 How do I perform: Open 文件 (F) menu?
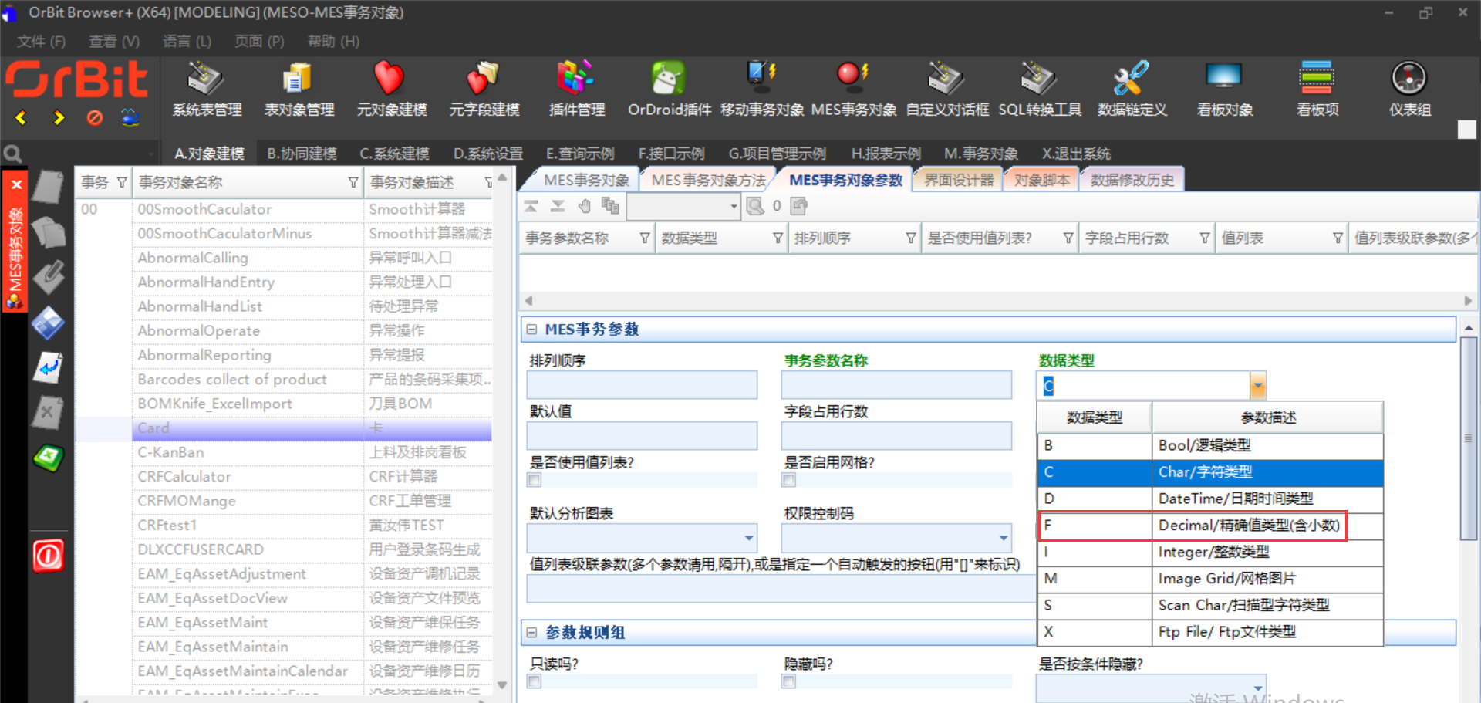(41, 42)
